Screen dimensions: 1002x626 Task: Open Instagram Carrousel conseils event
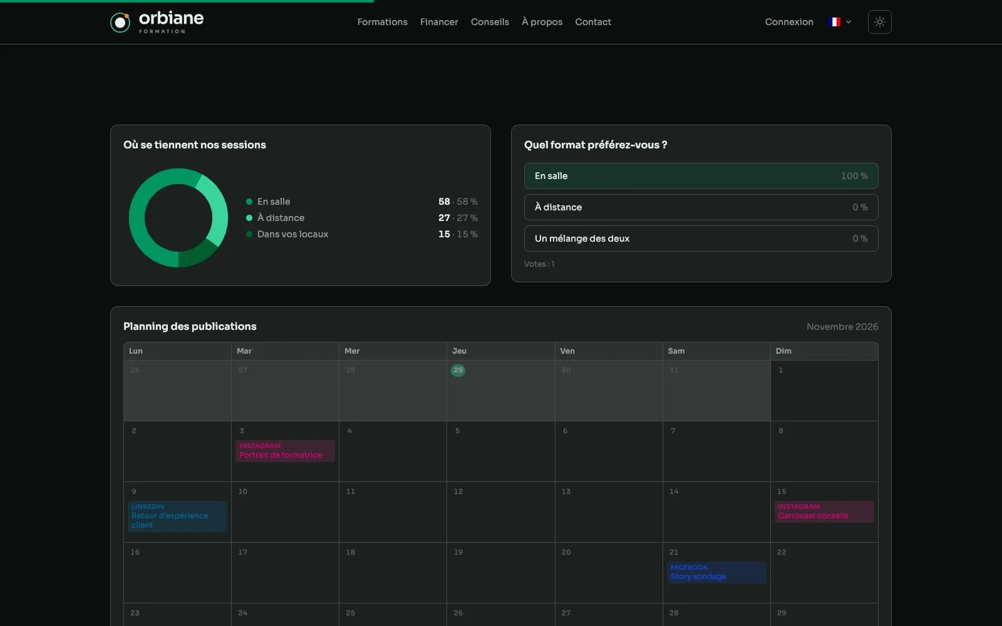point(824,511)
